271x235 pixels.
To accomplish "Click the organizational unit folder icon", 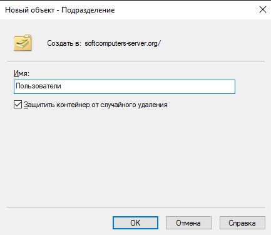I will pos(23,43).
